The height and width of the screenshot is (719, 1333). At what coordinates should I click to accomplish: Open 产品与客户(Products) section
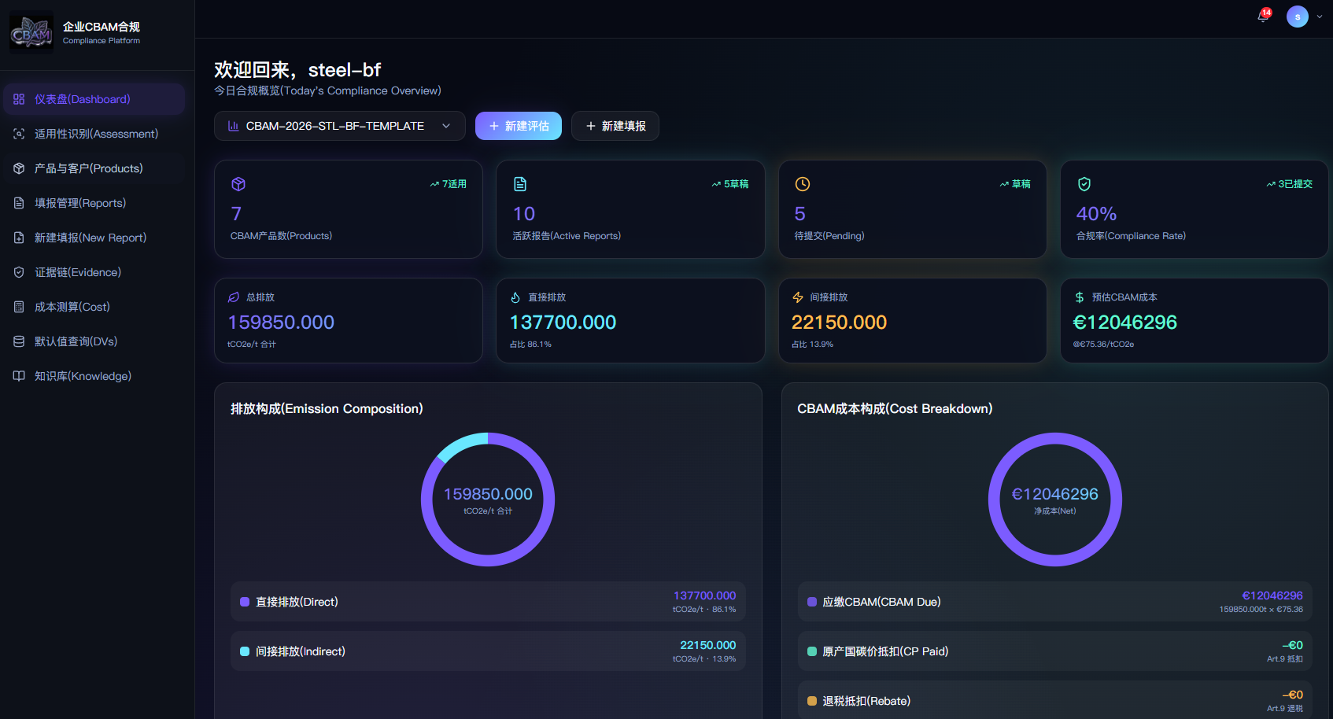click(94, 168)
